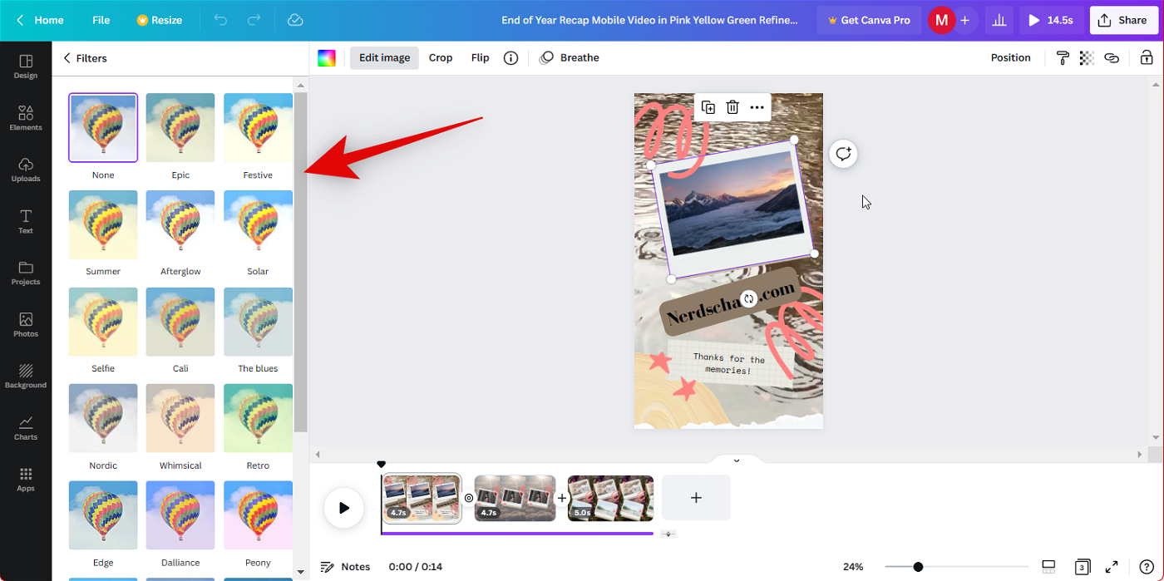Open the Notes panel
1164x581 pixels.
[346, 567]
